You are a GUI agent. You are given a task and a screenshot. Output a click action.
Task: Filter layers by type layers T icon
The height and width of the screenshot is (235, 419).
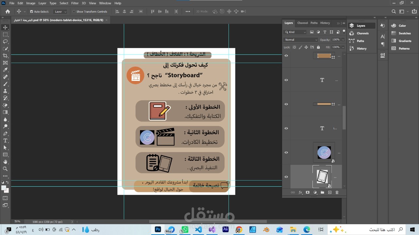[325, 32]
